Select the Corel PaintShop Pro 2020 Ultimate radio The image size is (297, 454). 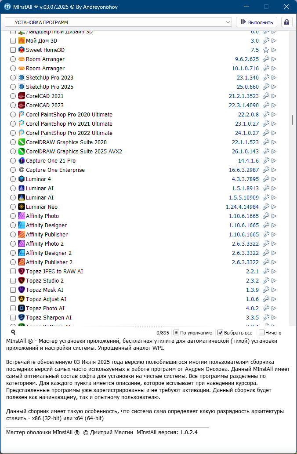[13, 114]
